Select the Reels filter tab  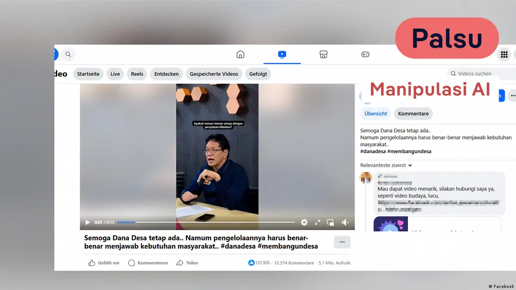137,74
